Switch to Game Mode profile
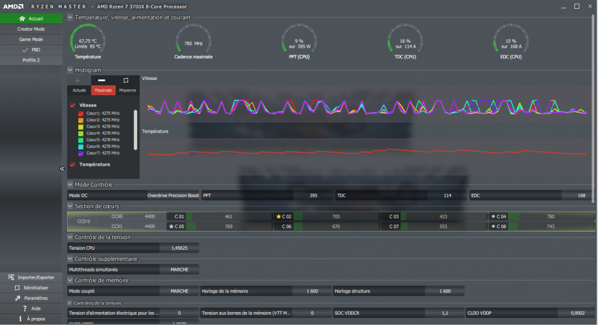The image size is (598, 325). (31, 39)
